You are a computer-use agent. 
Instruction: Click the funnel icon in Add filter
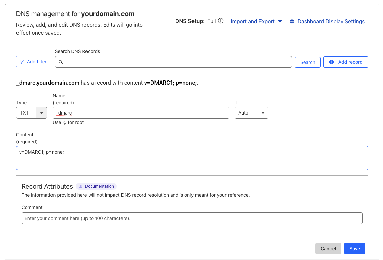pyautogui.click(x=22, y=62)
